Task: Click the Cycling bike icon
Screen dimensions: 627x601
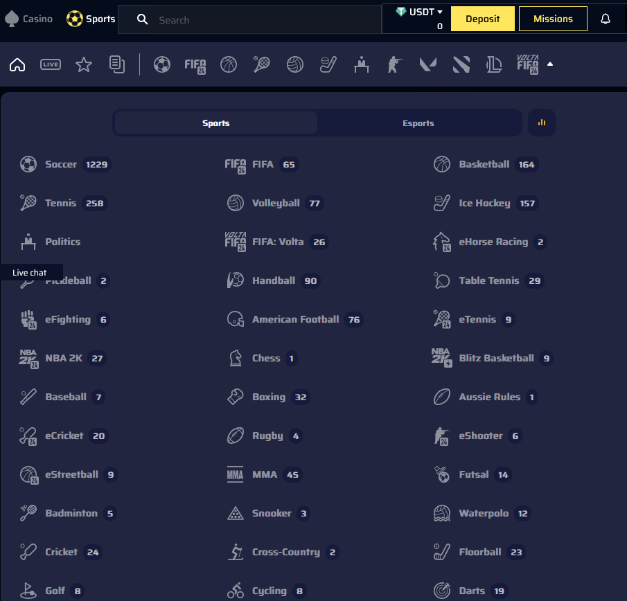Action: (x=235, y=591)
